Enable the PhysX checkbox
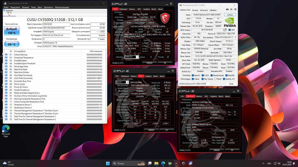The height and width of the screenshot is (167, 298). click(x=215, y=79)
